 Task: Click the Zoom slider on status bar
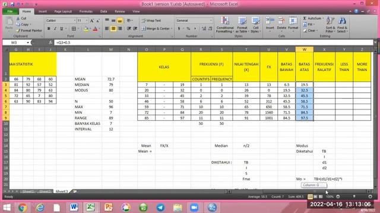[x=354, y=196]
